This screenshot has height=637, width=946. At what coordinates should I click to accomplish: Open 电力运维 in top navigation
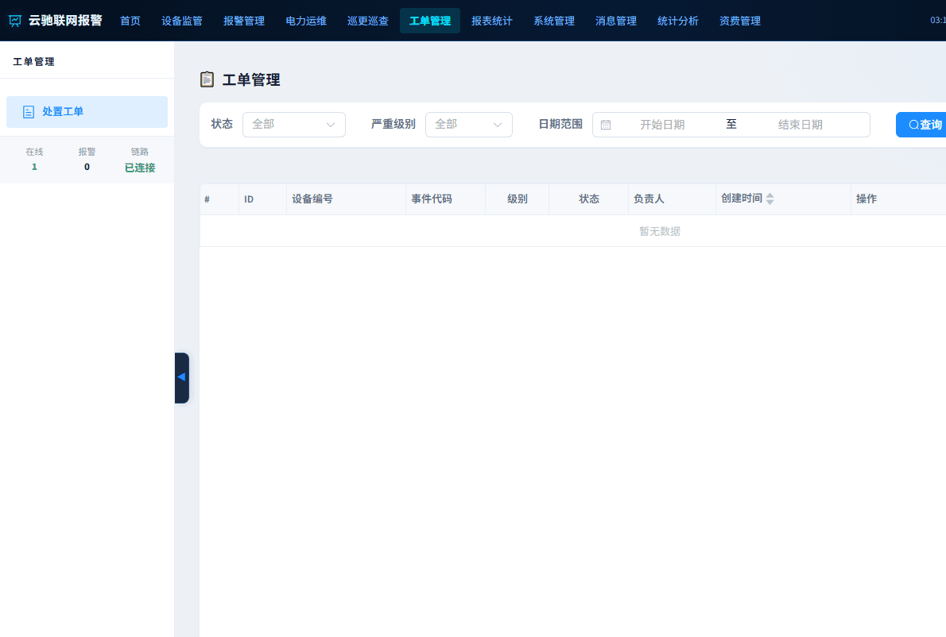(x=306, y=21)
